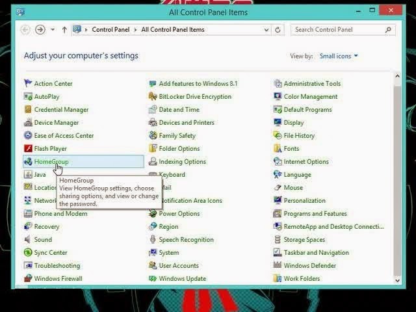Click the Date and Time icon
This screenshot has height=312, width=416.
(153, 109)
